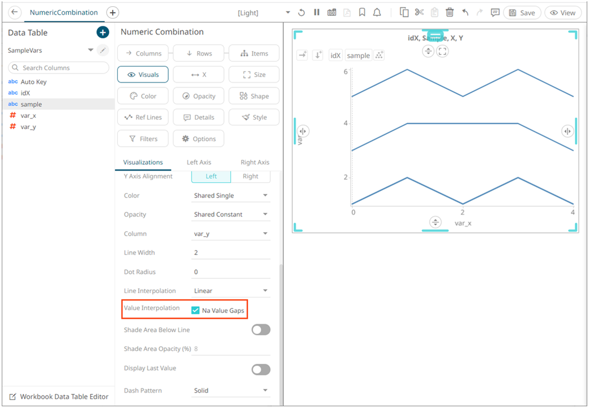
Task: Switch to the Right Axis tab
Action: tap(255, 162)
